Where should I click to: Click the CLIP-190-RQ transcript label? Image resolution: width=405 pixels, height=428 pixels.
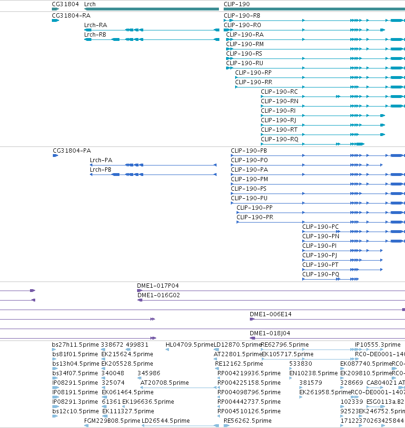tap(279, 139)
